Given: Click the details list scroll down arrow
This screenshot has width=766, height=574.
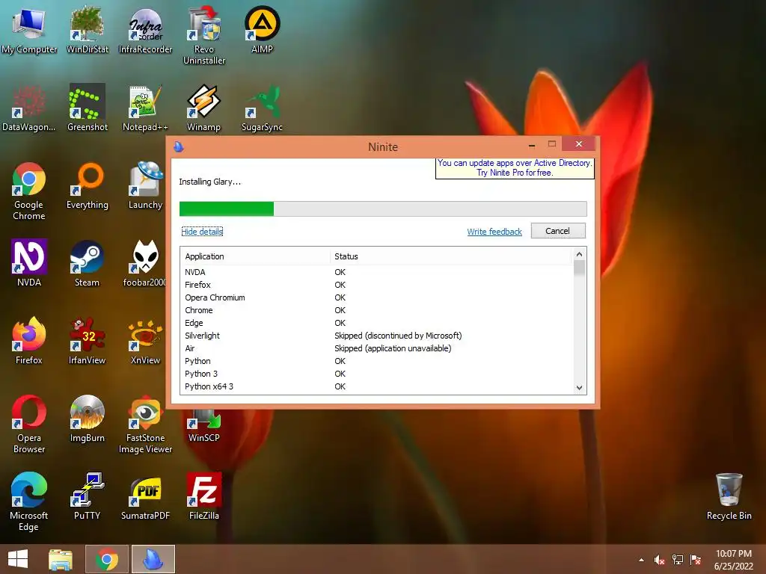Looking at the screenshot, I should point(580,388).
